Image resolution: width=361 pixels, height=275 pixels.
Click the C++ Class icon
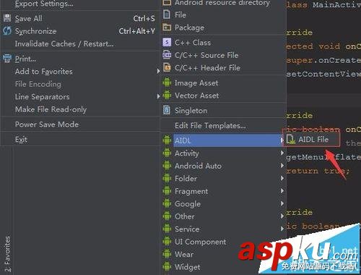[167, 43]
